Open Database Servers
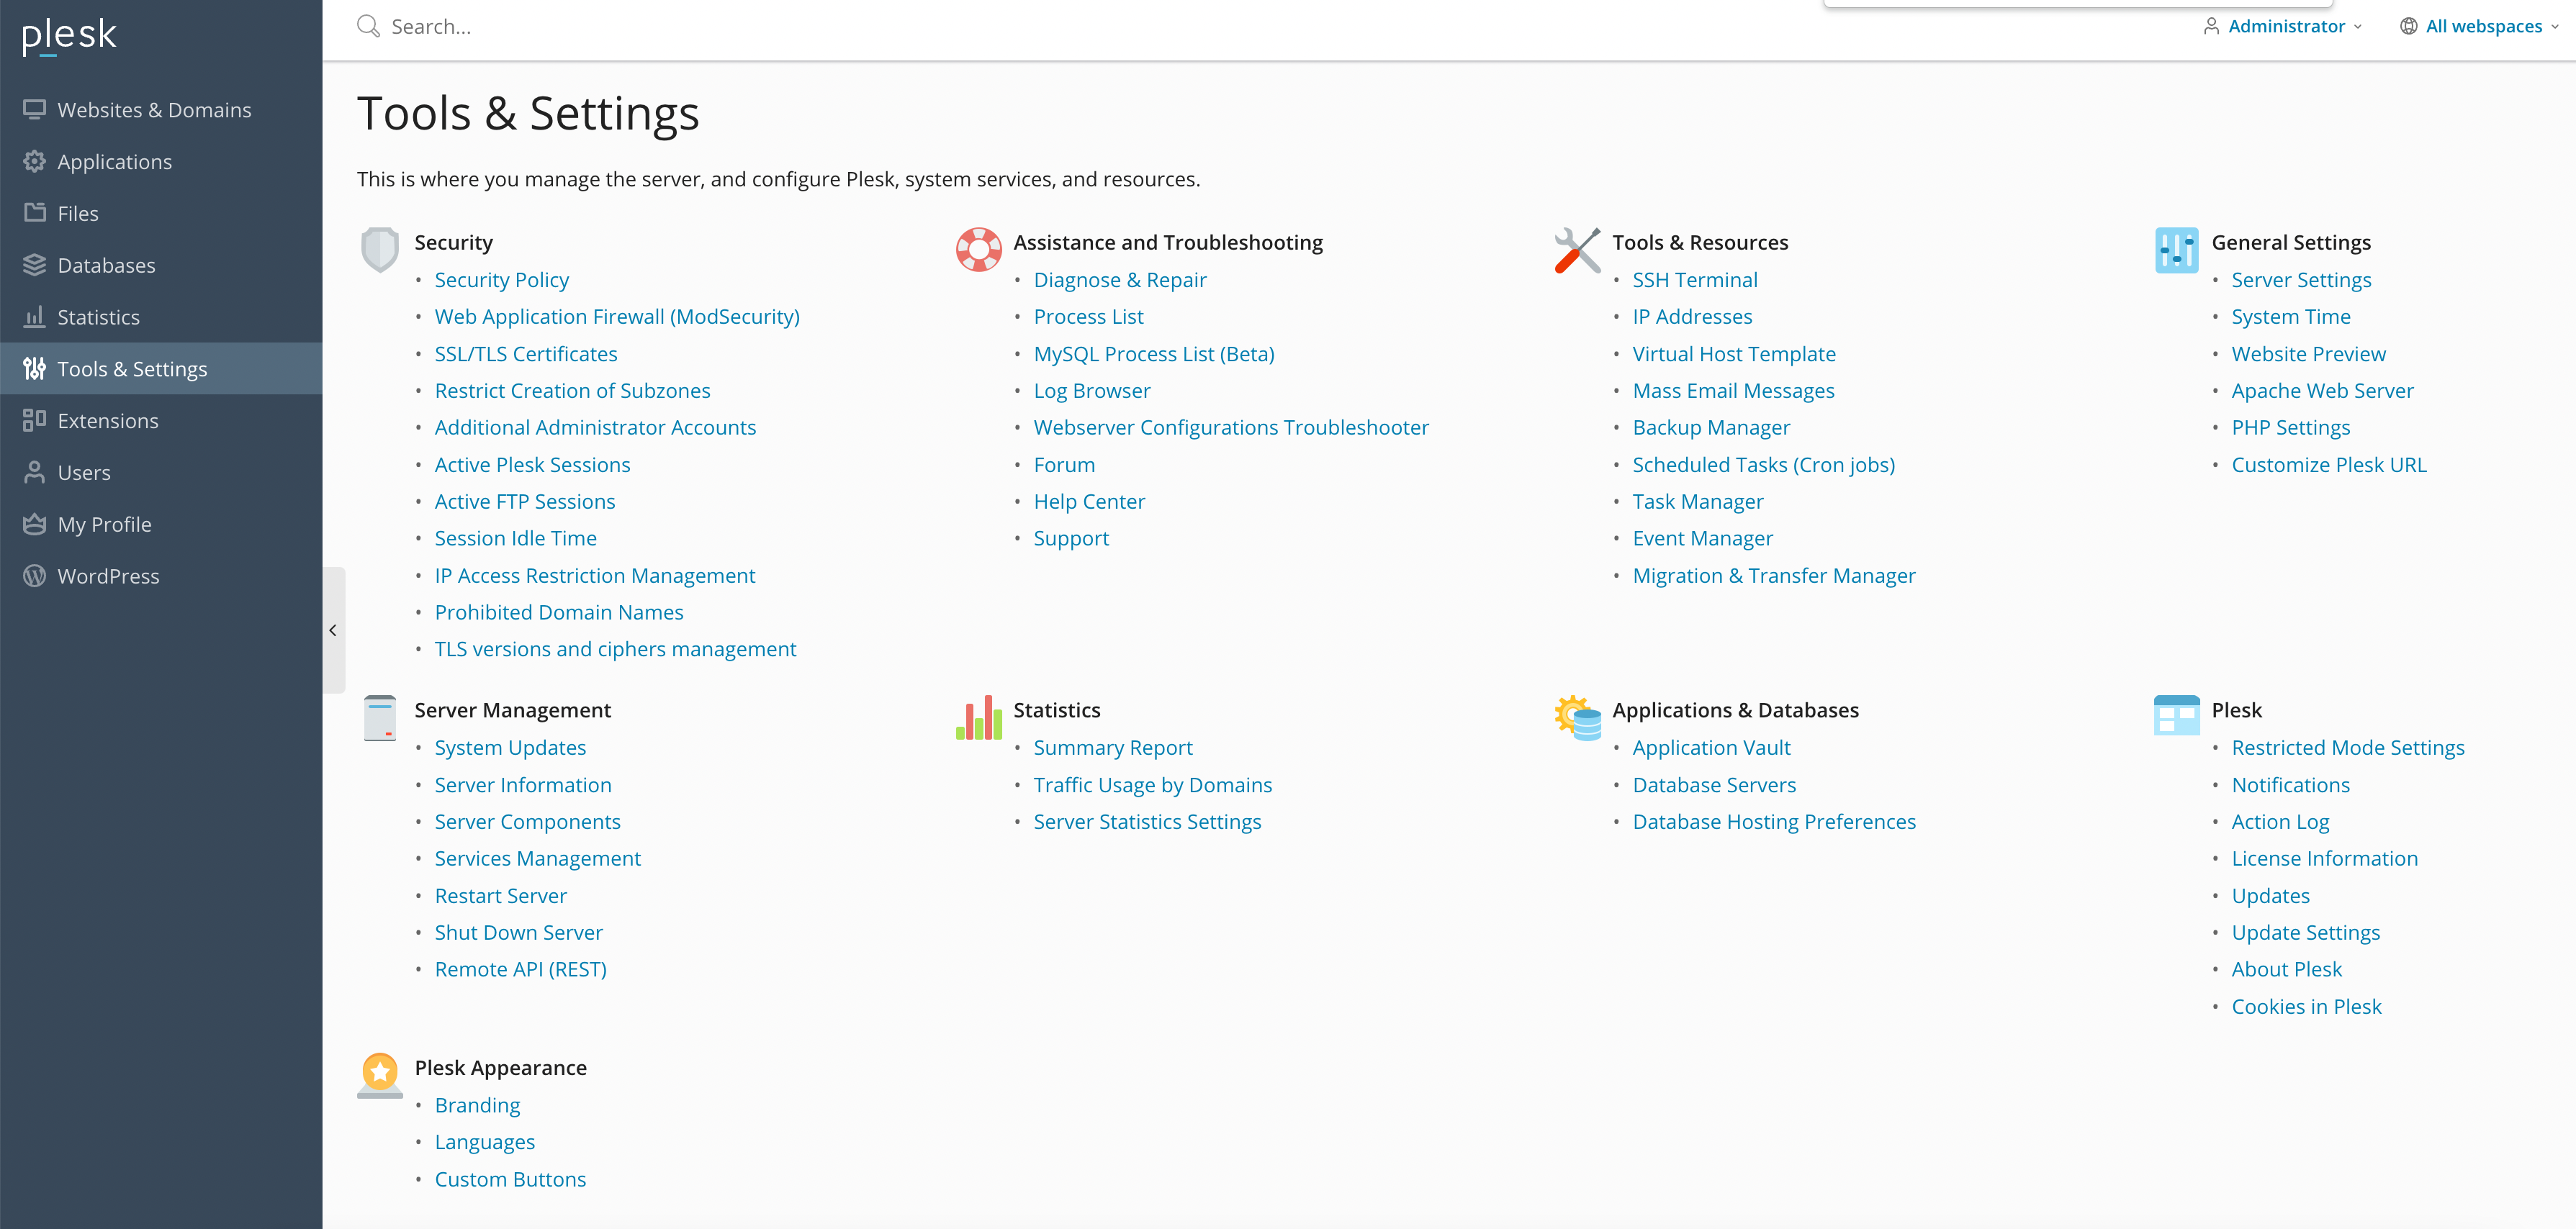Screen dimensions: 2576x1229 pyautogui.click(x=1714, y=784)
